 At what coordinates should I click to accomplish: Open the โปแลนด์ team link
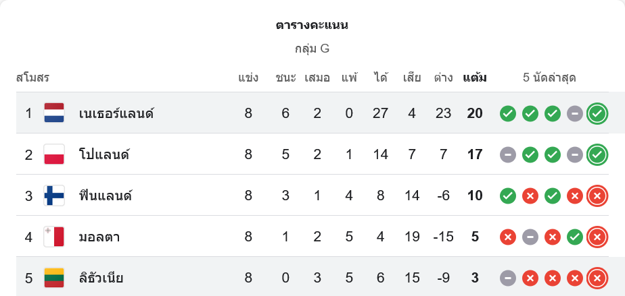pyautogui.click(x=104, y=154)
